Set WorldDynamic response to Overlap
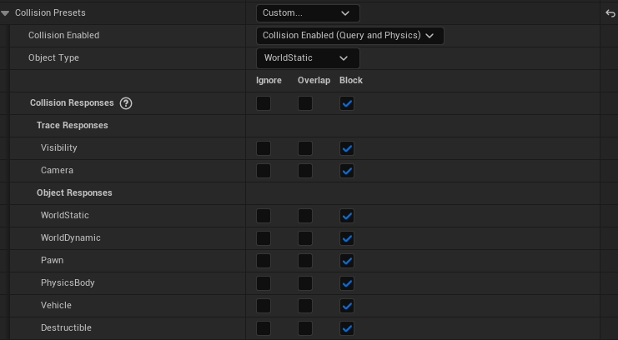 pyautogui.click(x=305, y=238)
